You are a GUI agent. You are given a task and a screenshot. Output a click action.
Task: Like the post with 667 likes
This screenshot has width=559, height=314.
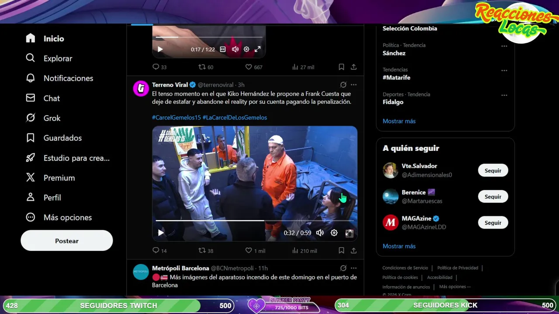[x=254, y=67]
